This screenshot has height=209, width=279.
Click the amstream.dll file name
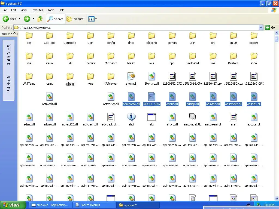point(213,124)
